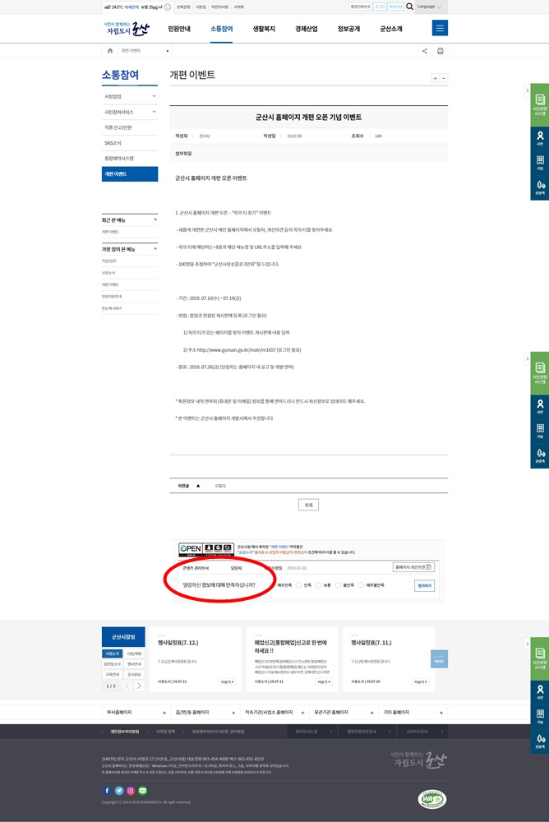
Task: Open the 경제산업 main menu
Action: pos(307,29)
